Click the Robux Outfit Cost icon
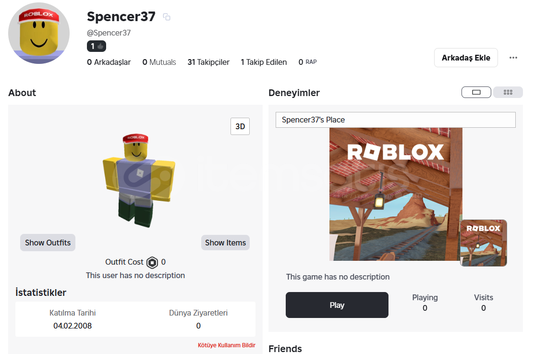Image resolution: width=534 pixels, height=354 pixels. 152,262
